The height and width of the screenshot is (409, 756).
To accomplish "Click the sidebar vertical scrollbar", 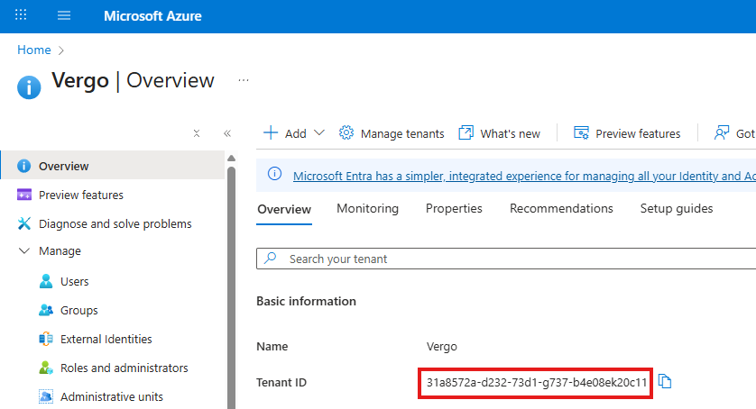I will (x=232, y=288).
